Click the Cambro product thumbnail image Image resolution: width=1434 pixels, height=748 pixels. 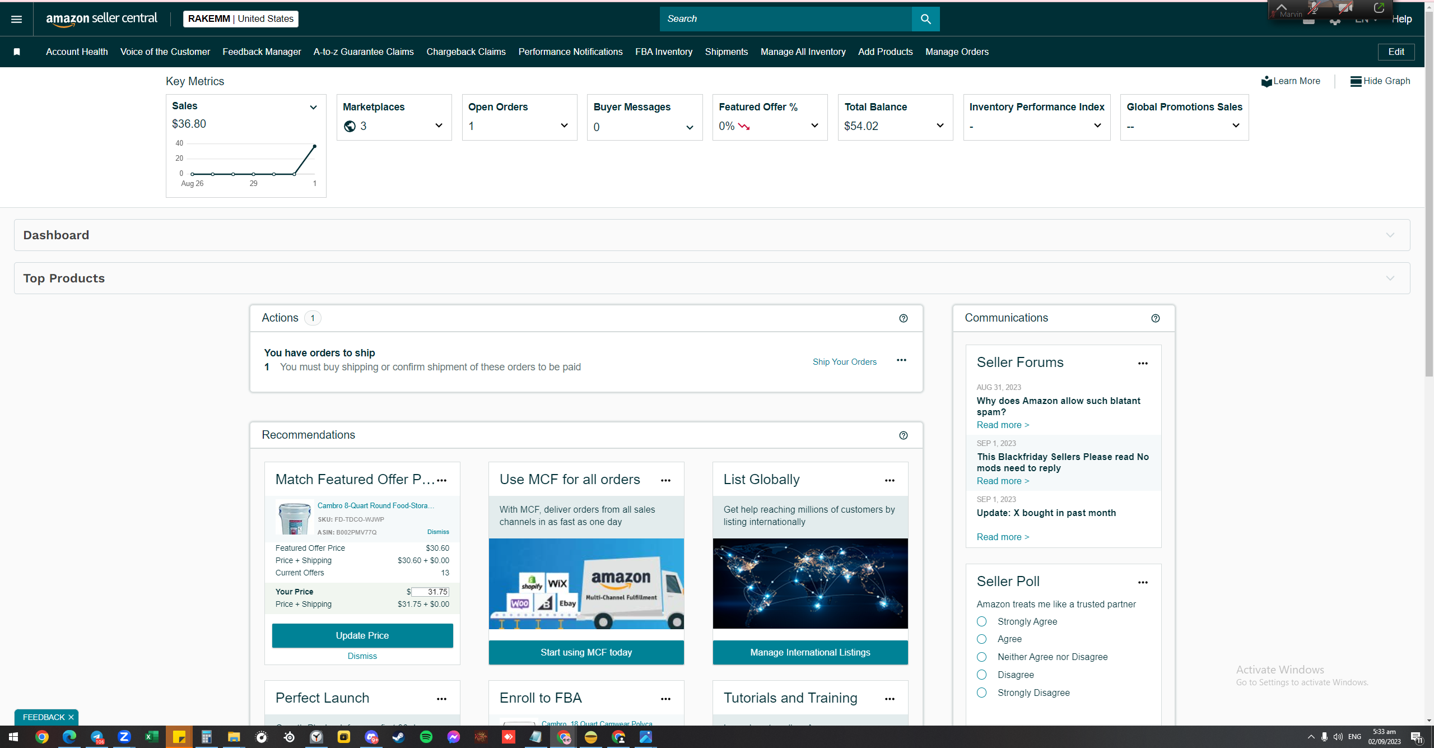click(295, 518)
